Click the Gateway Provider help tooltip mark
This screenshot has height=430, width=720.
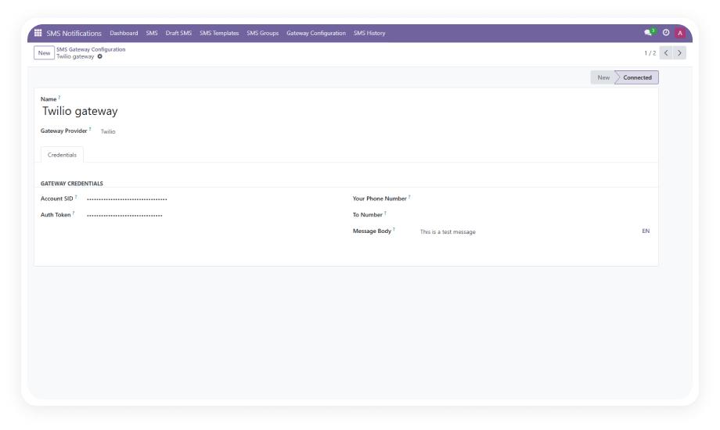point(90,129)
